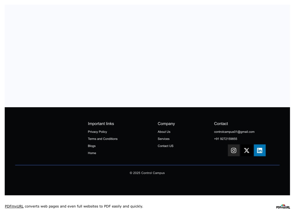Go to the Blogs page
This screenshot has height=209, width=295.
[92, 146]
